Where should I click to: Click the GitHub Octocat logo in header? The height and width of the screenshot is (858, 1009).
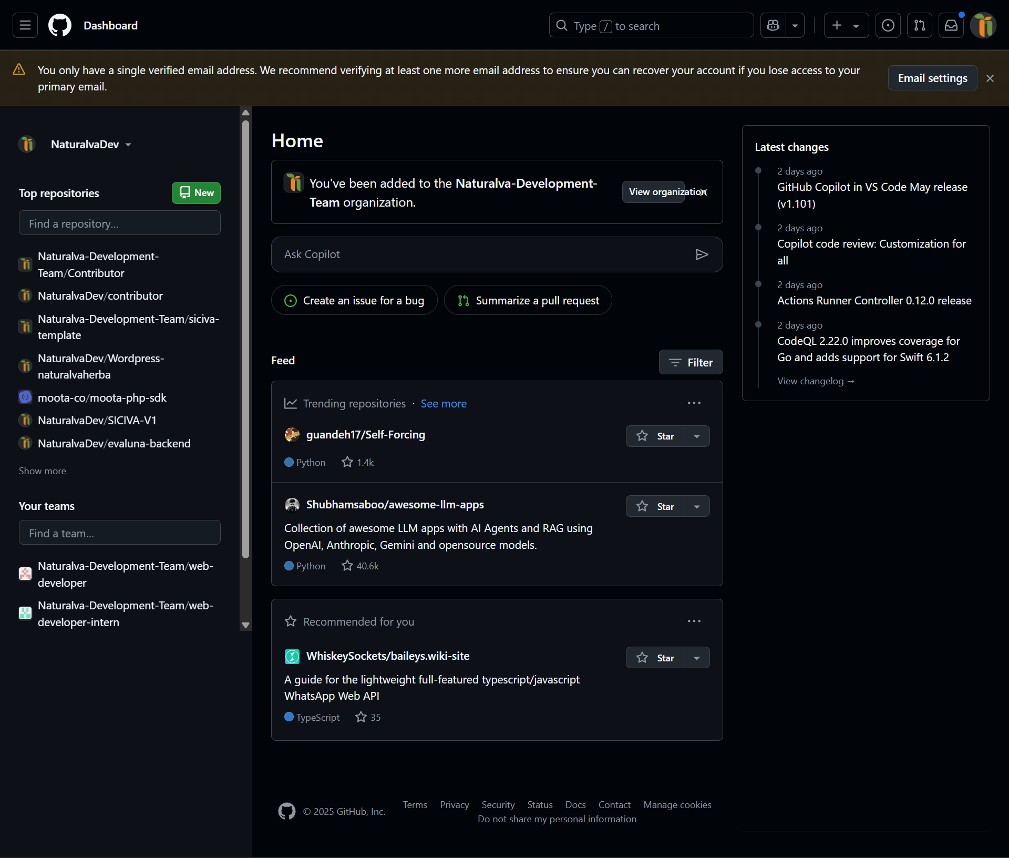[60, 25]
